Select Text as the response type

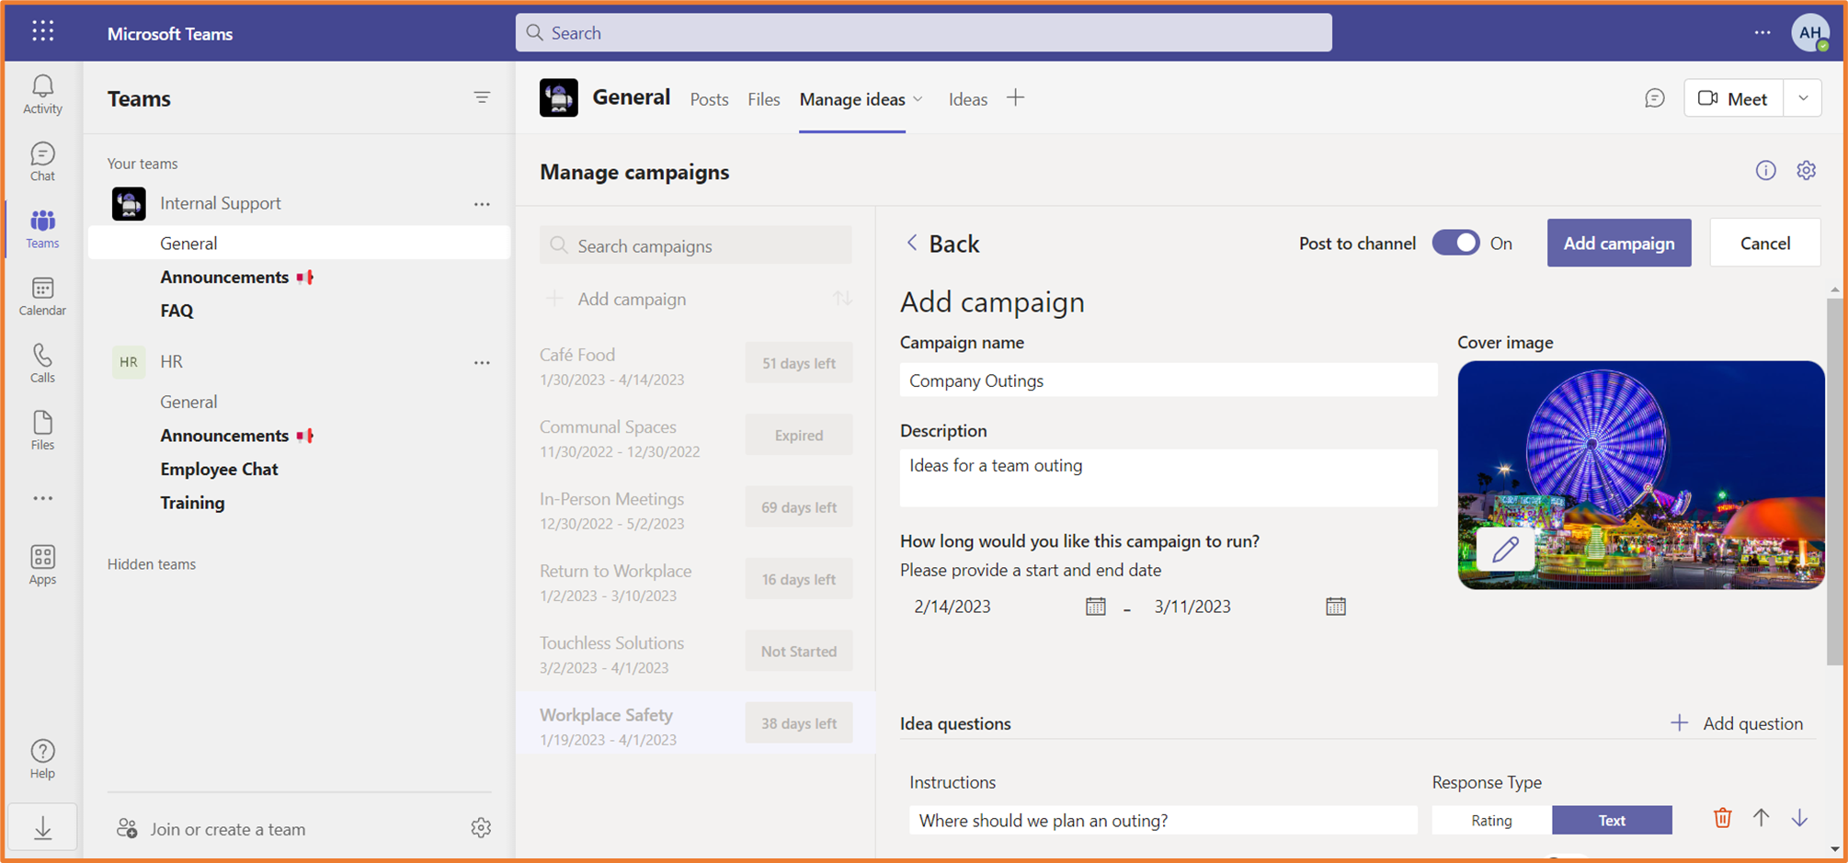click(1612, 820)
